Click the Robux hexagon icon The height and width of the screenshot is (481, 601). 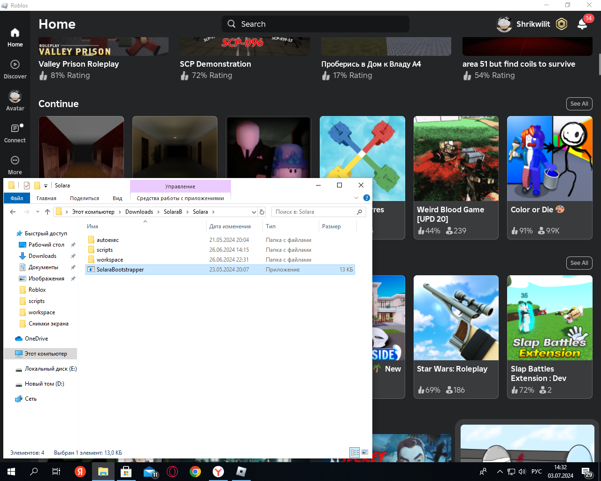coord(562,24)
